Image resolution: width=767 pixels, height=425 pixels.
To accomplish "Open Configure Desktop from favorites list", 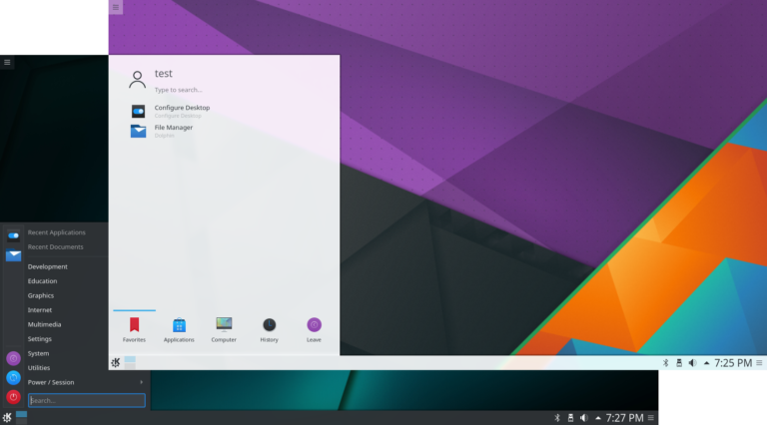I will [181, 110].
